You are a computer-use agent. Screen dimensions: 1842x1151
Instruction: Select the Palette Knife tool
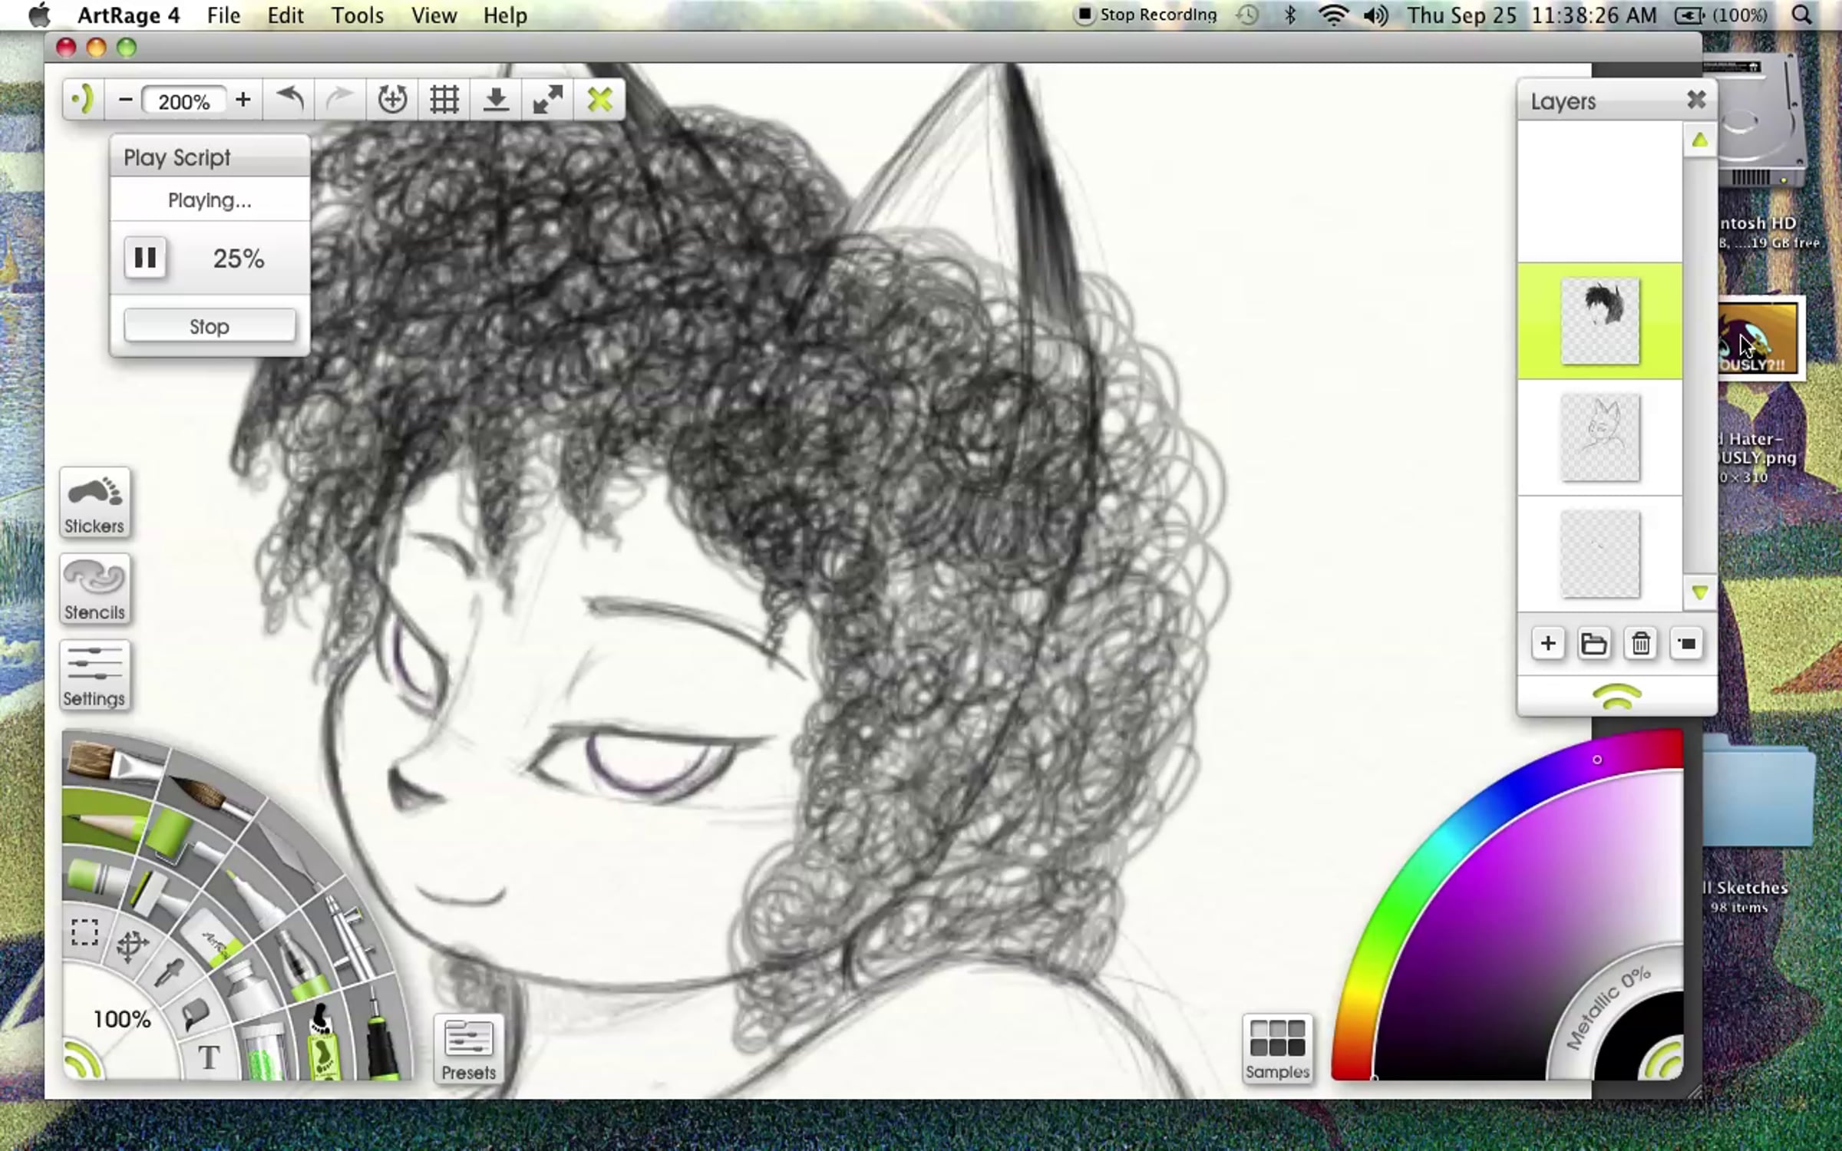click(288, 853)
